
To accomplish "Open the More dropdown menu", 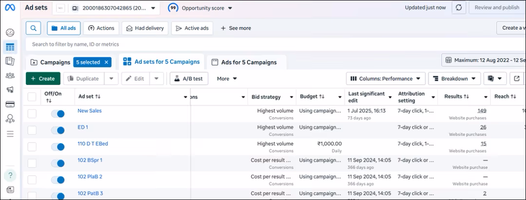I will click(227, 79).
